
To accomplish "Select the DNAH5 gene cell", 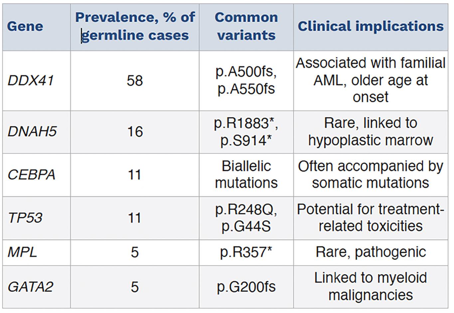I will click(32, 132).
